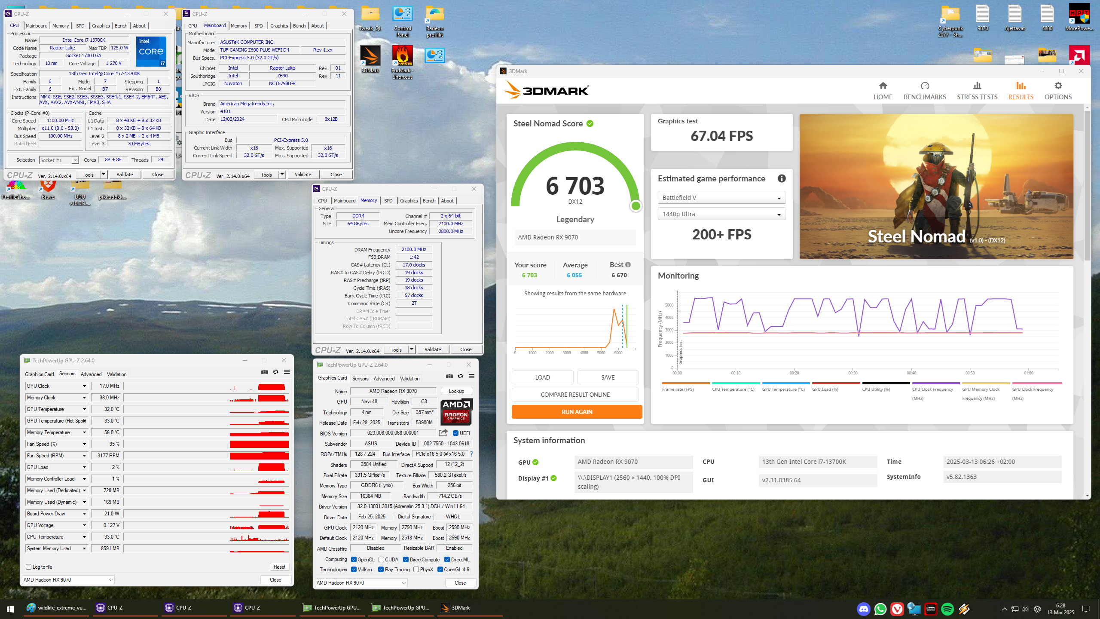The width and height of the screenshot is (1100, 619).
Task: Open the Battlefield V game dropdown
Action: (x=721, y=197)
